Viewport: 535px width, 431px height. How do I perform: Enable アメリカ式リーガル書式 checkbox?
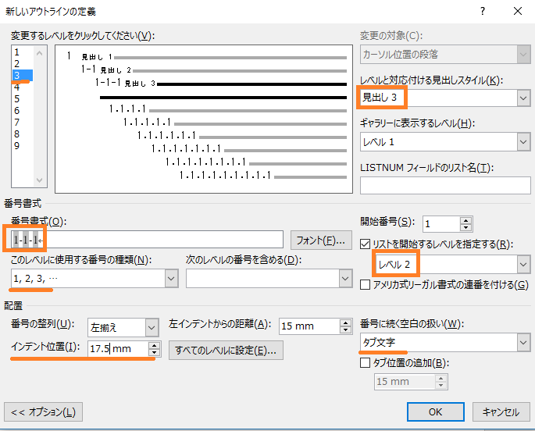click(365, 284)
